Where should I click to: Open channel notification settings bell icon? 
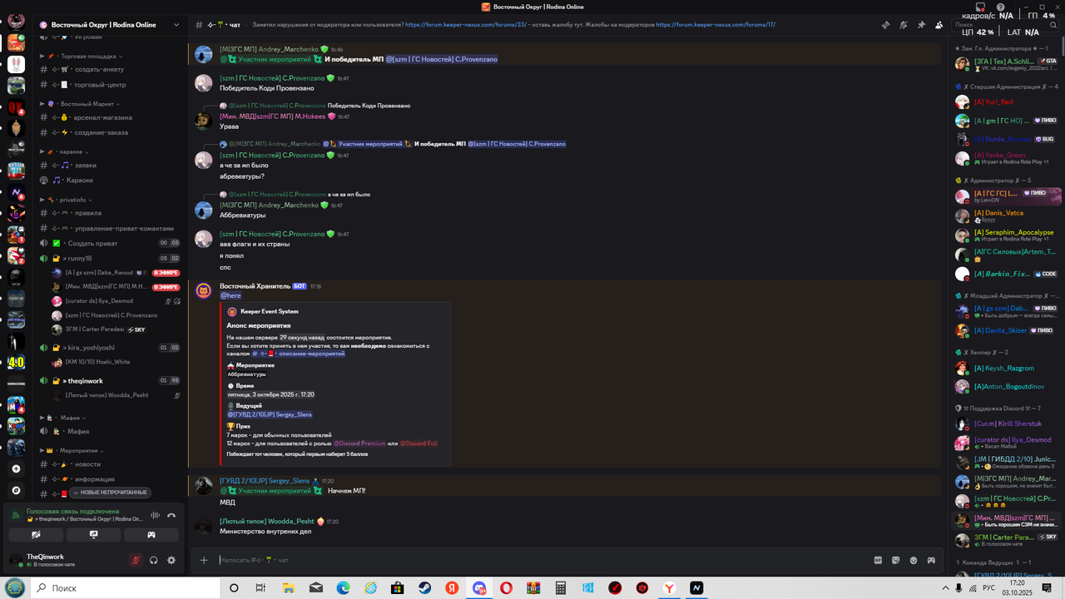click(904, 25)
